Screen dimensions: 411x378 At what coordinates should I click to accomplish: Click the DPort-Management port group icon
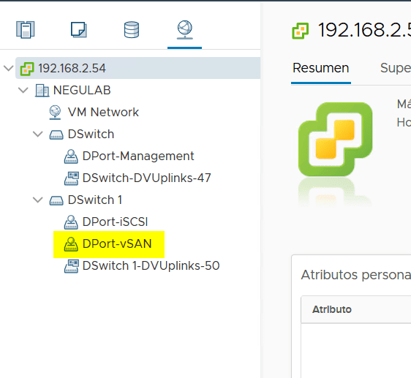point(71,156)
